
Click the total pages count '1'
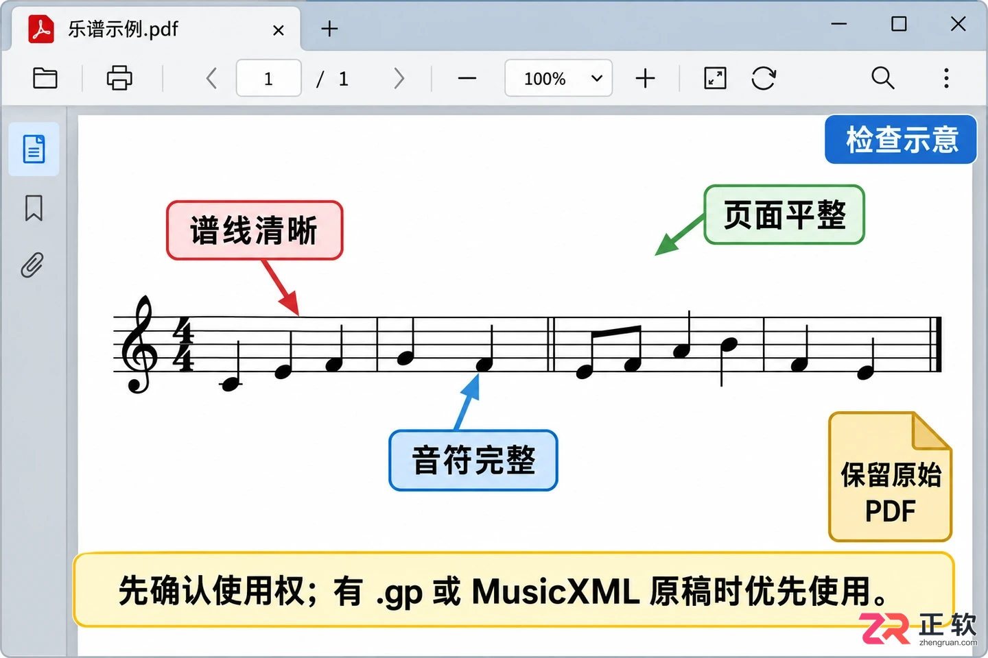point(344,79)
